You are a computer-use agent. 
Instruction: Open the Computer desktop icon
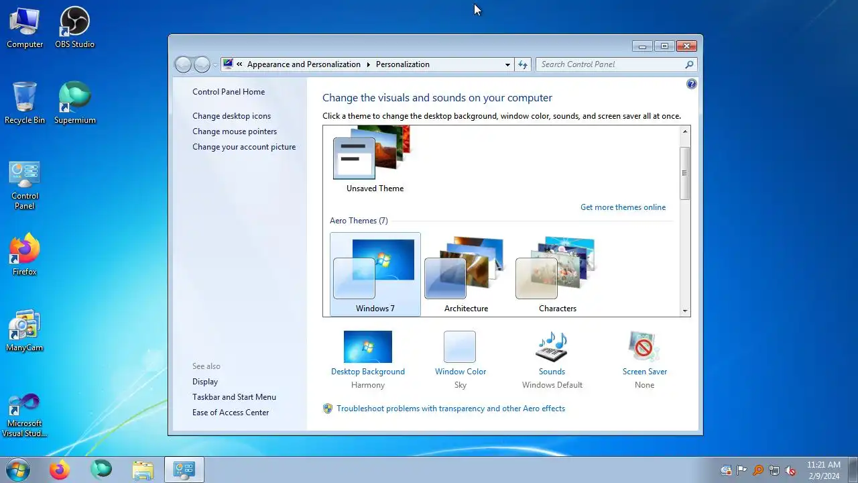(x=25, y=28)
